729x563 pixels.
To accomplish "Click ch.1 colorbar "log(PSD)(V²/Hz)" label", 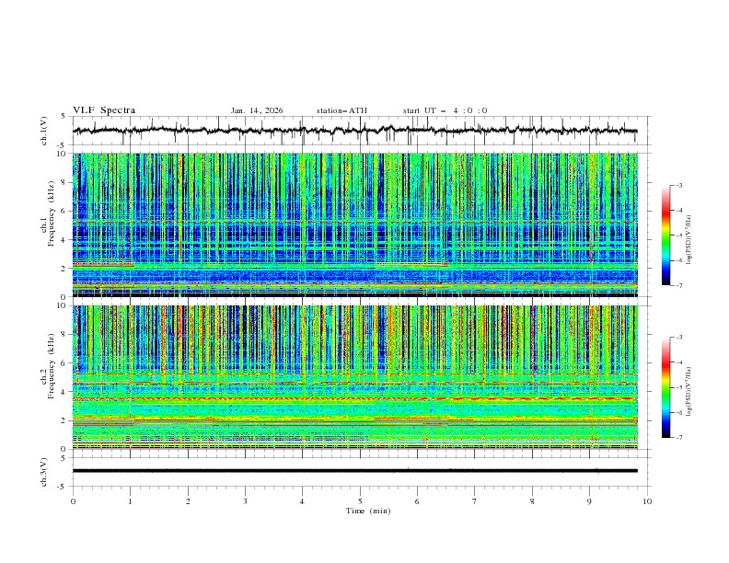I will tap(689, 239).
